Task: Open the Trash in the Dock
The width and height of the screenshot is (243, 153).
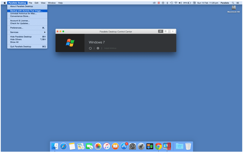Action: 188,146
